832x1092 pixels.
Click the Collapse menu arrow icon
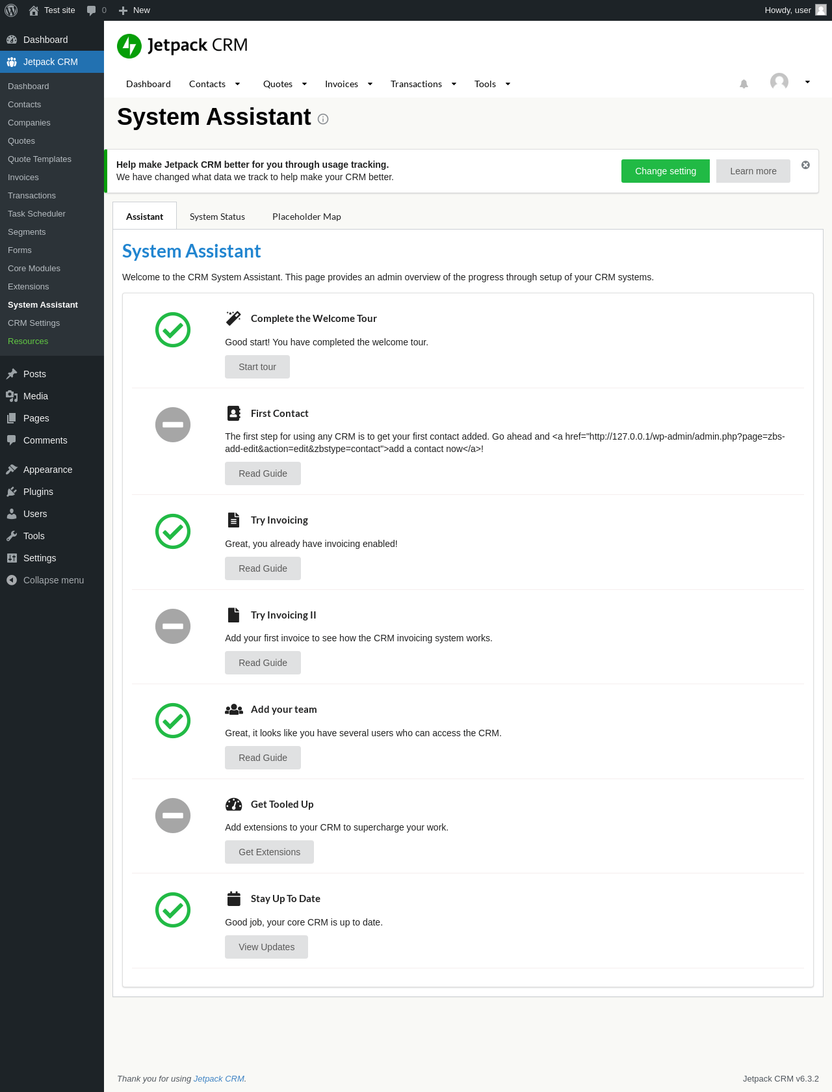pos(12,580)
